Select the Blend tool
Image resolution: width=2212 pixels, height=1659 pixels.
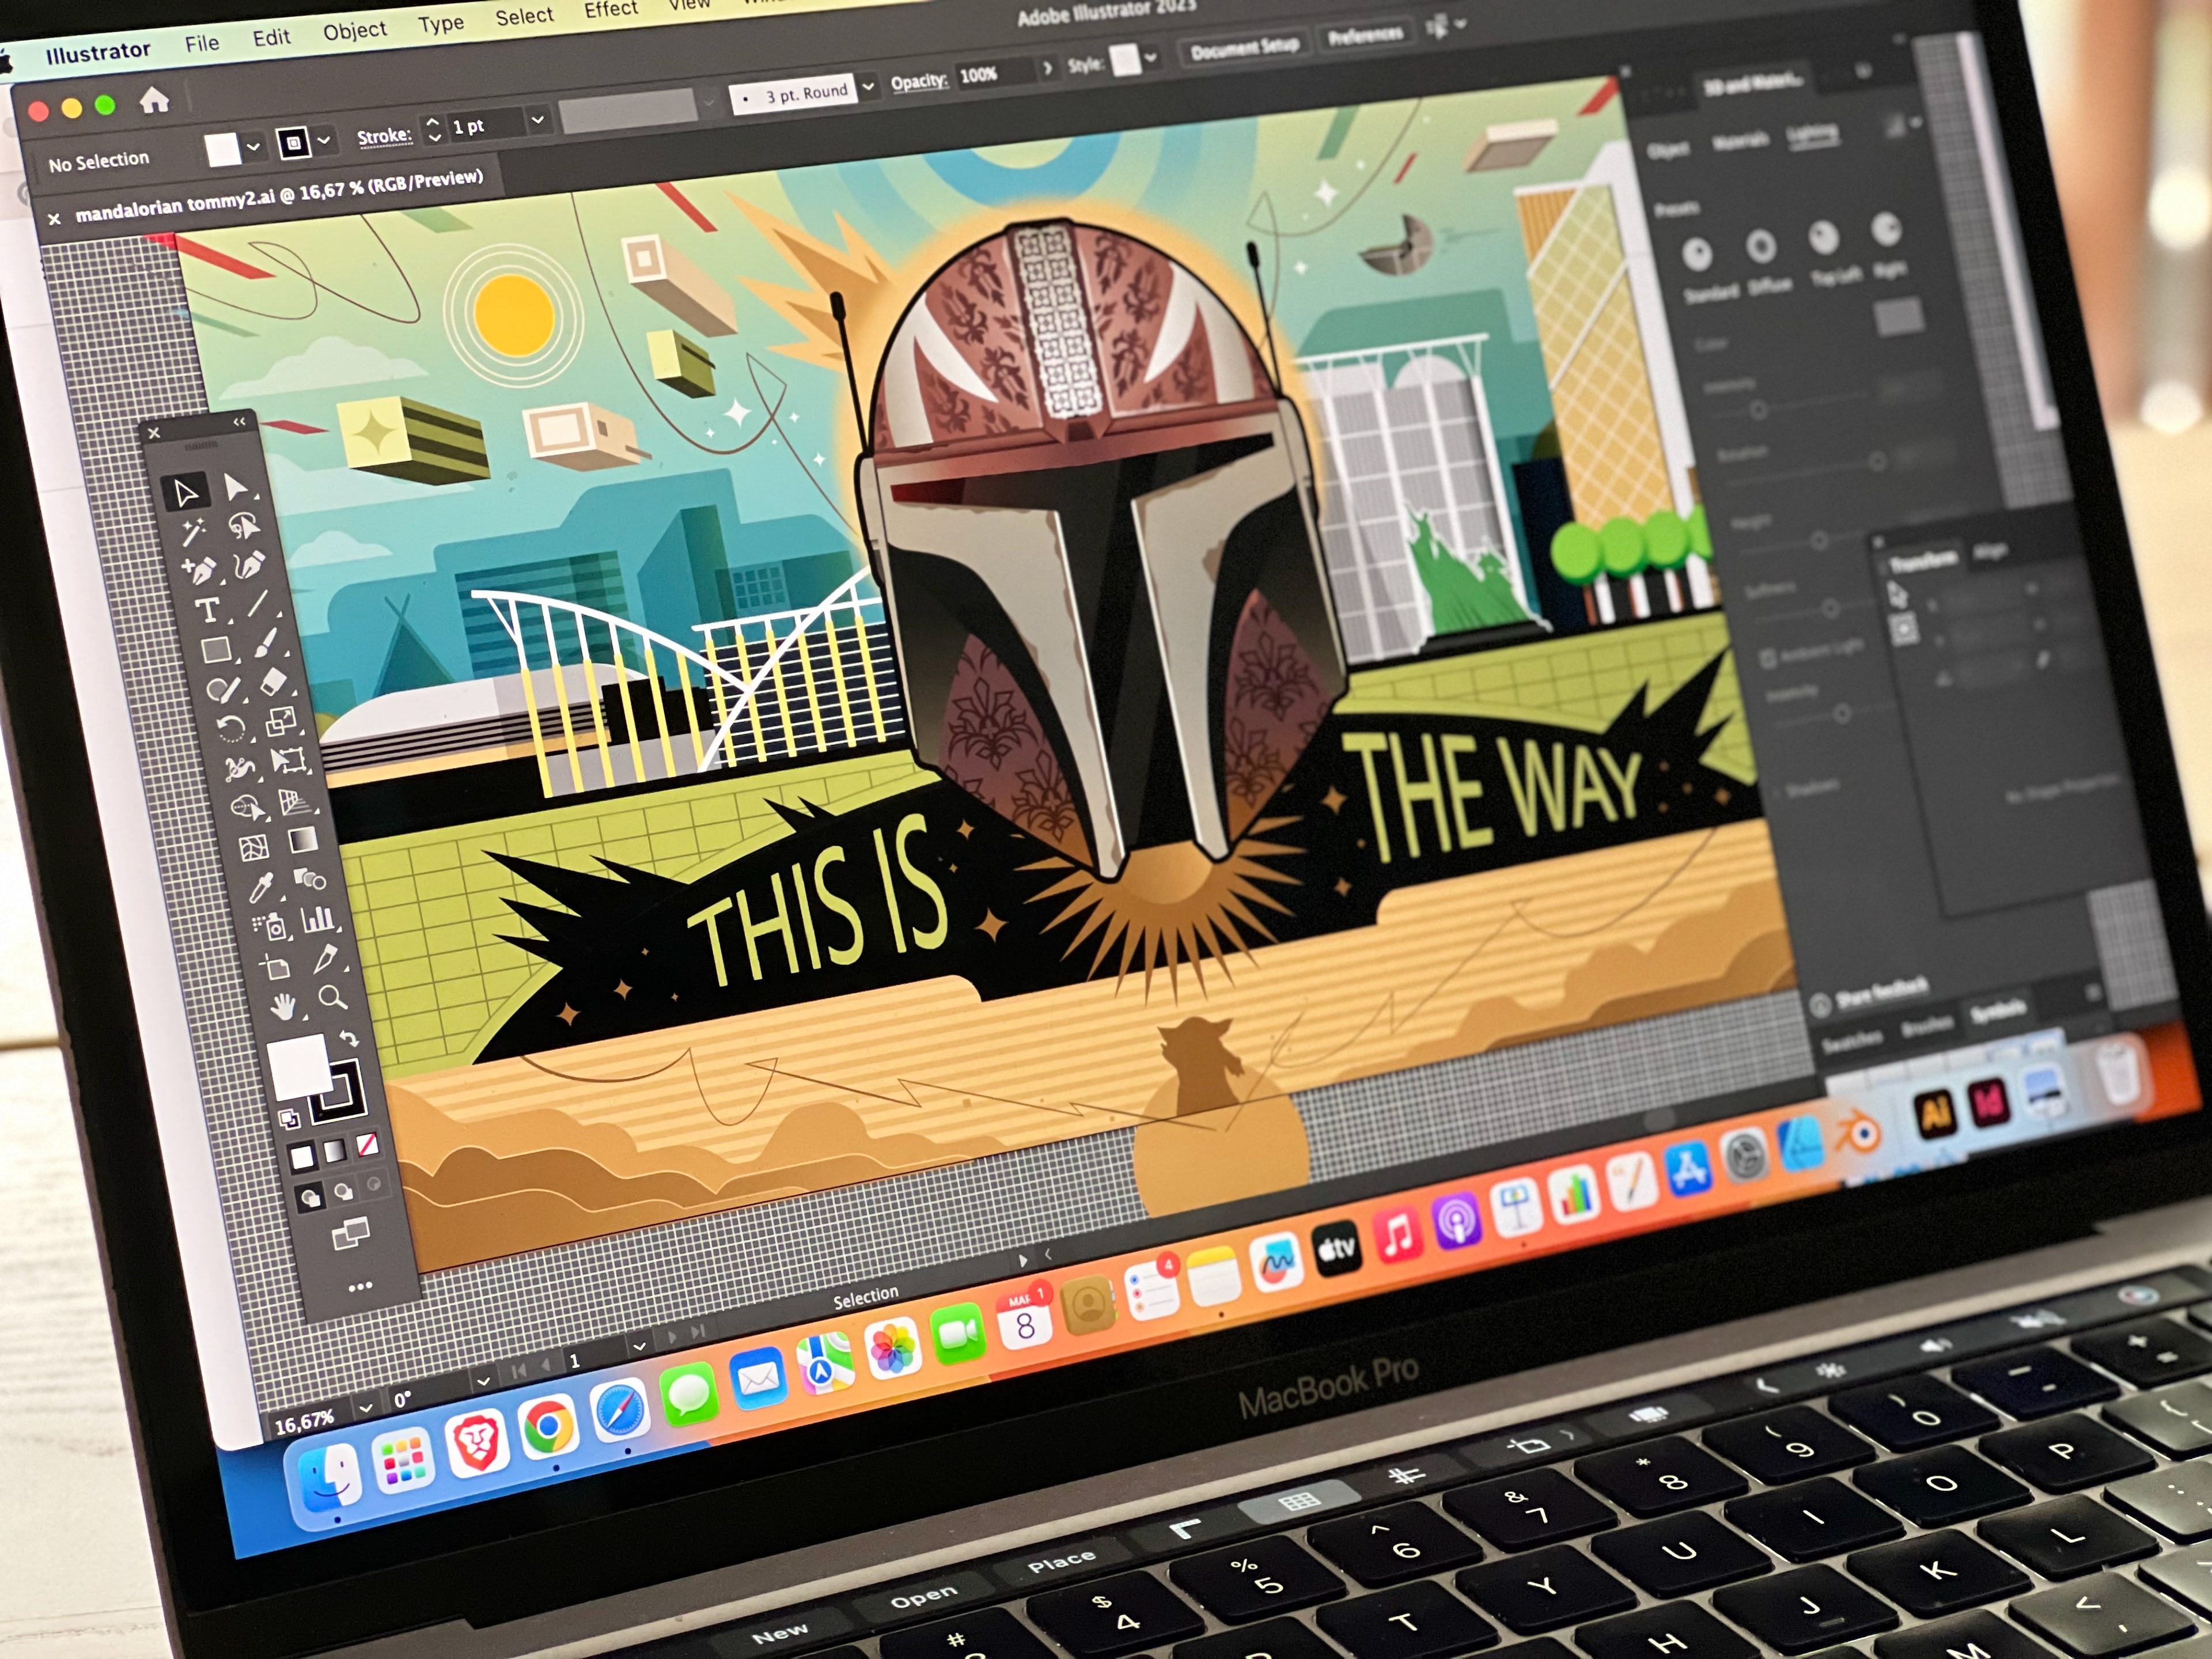click(311, 880)
